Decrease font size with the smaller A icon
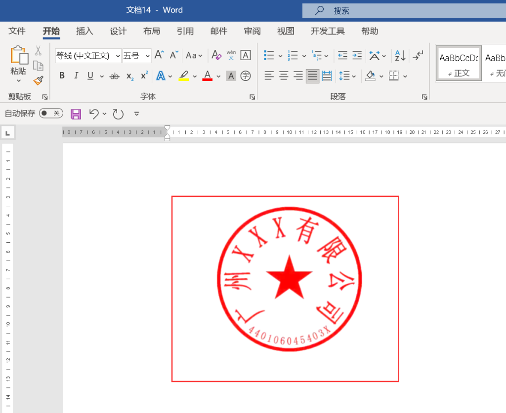The height and width of the screenshot is (413, 506). point(174,55)
